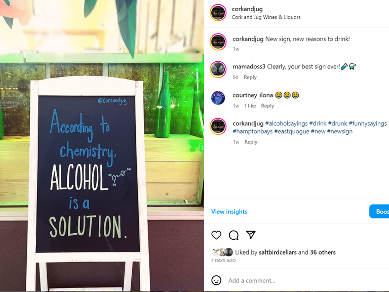
Task: Click the Boost button
Action: click(379, 211)
